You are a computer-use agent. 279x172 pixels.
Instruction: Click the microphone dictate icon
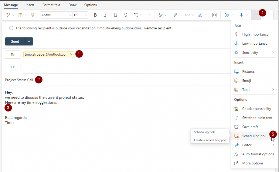pyautogui.click(x=241, y=15)
